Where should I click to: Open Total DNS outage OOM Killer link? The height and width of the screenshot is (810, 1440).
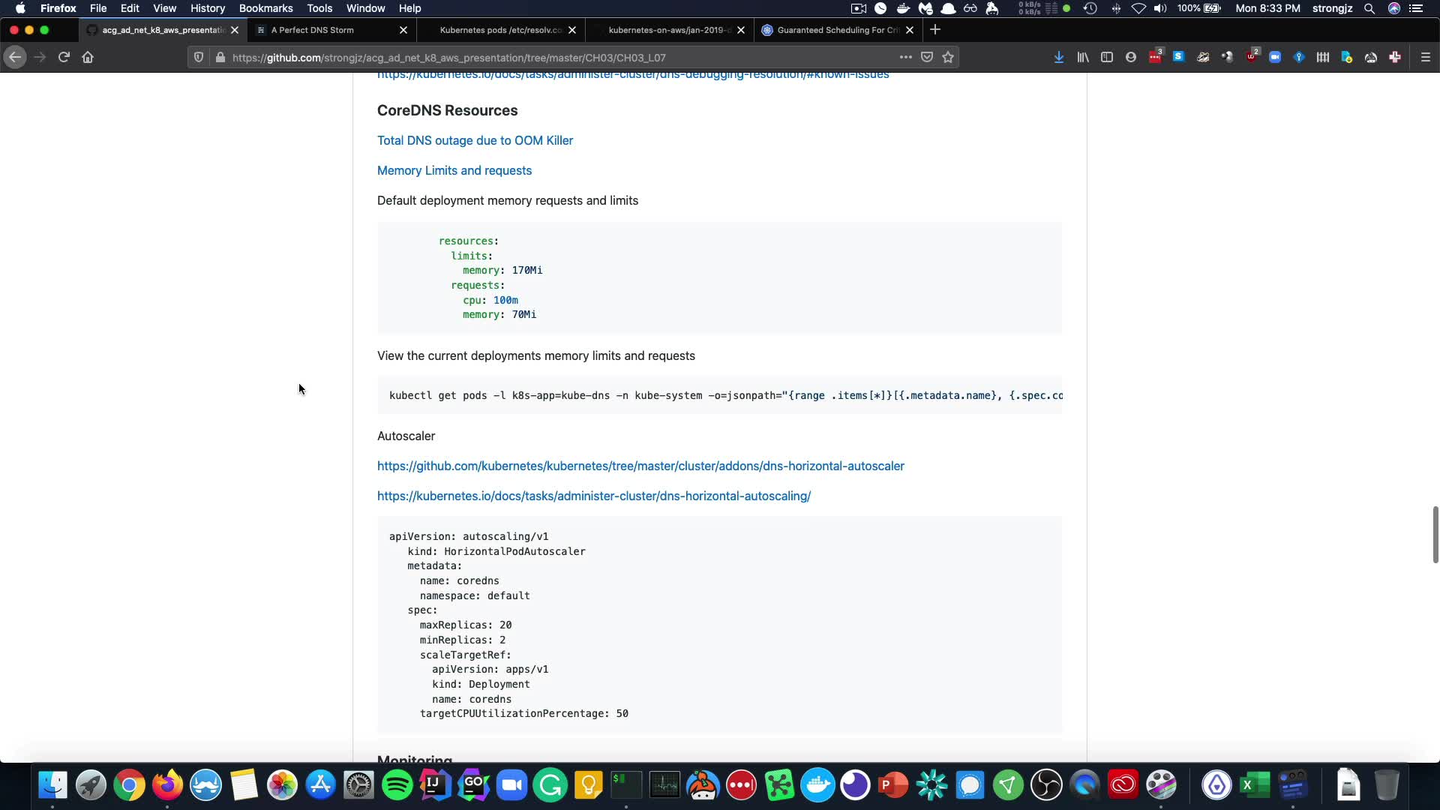click(x=475, y=140)
